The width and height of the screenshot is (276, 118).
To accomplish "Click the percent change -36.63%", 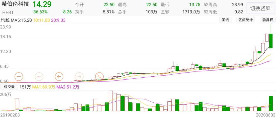I will [40, 12].
